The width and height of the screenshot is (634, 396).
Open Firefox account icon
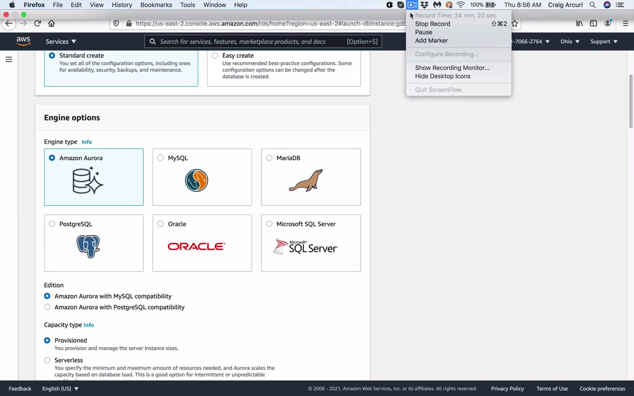pyautogui.click(x=608, y=24)
